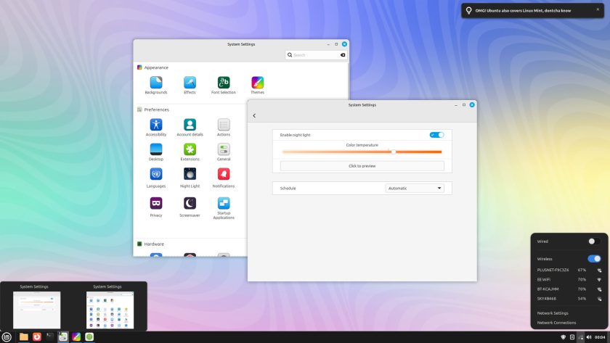610x343 pixels.
Task: Click the Appearance section heading
Action: pos(156,67)
